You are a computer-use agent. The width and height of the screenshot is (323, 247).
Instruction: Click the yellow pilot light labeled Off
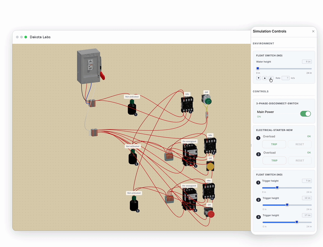210,166
